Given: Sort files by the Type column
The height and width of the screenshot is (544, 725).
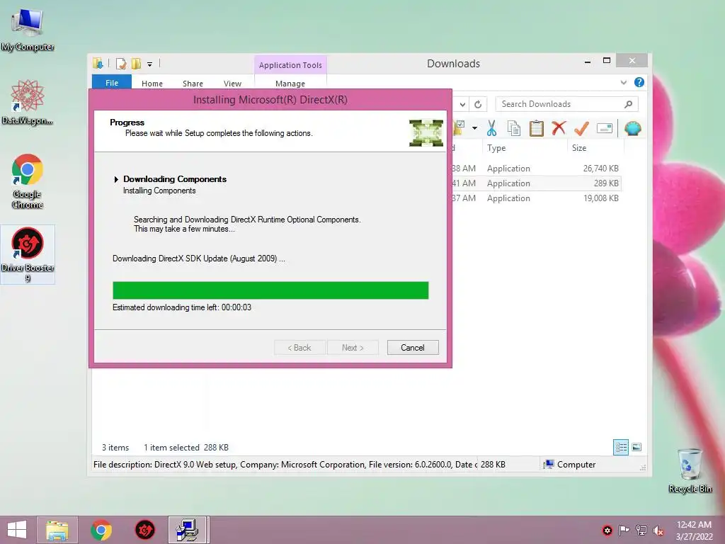Looking at the screenshot, I should point(525,148).
